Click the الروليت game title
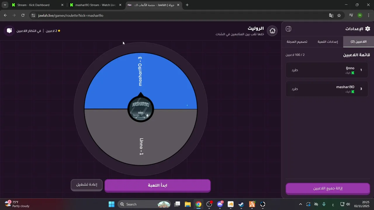Image resolution: width=374 pixels, height=210 pixels. (256, 28)
